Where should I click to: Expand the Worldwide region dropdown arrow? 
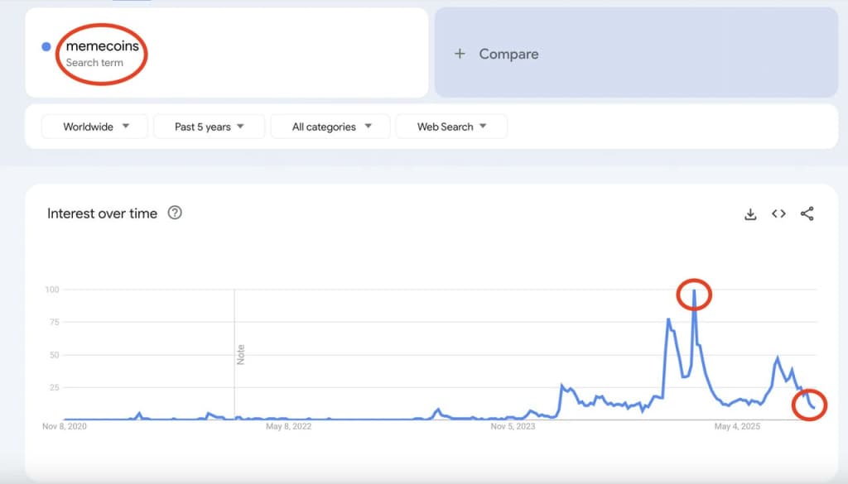click(126, 126)
